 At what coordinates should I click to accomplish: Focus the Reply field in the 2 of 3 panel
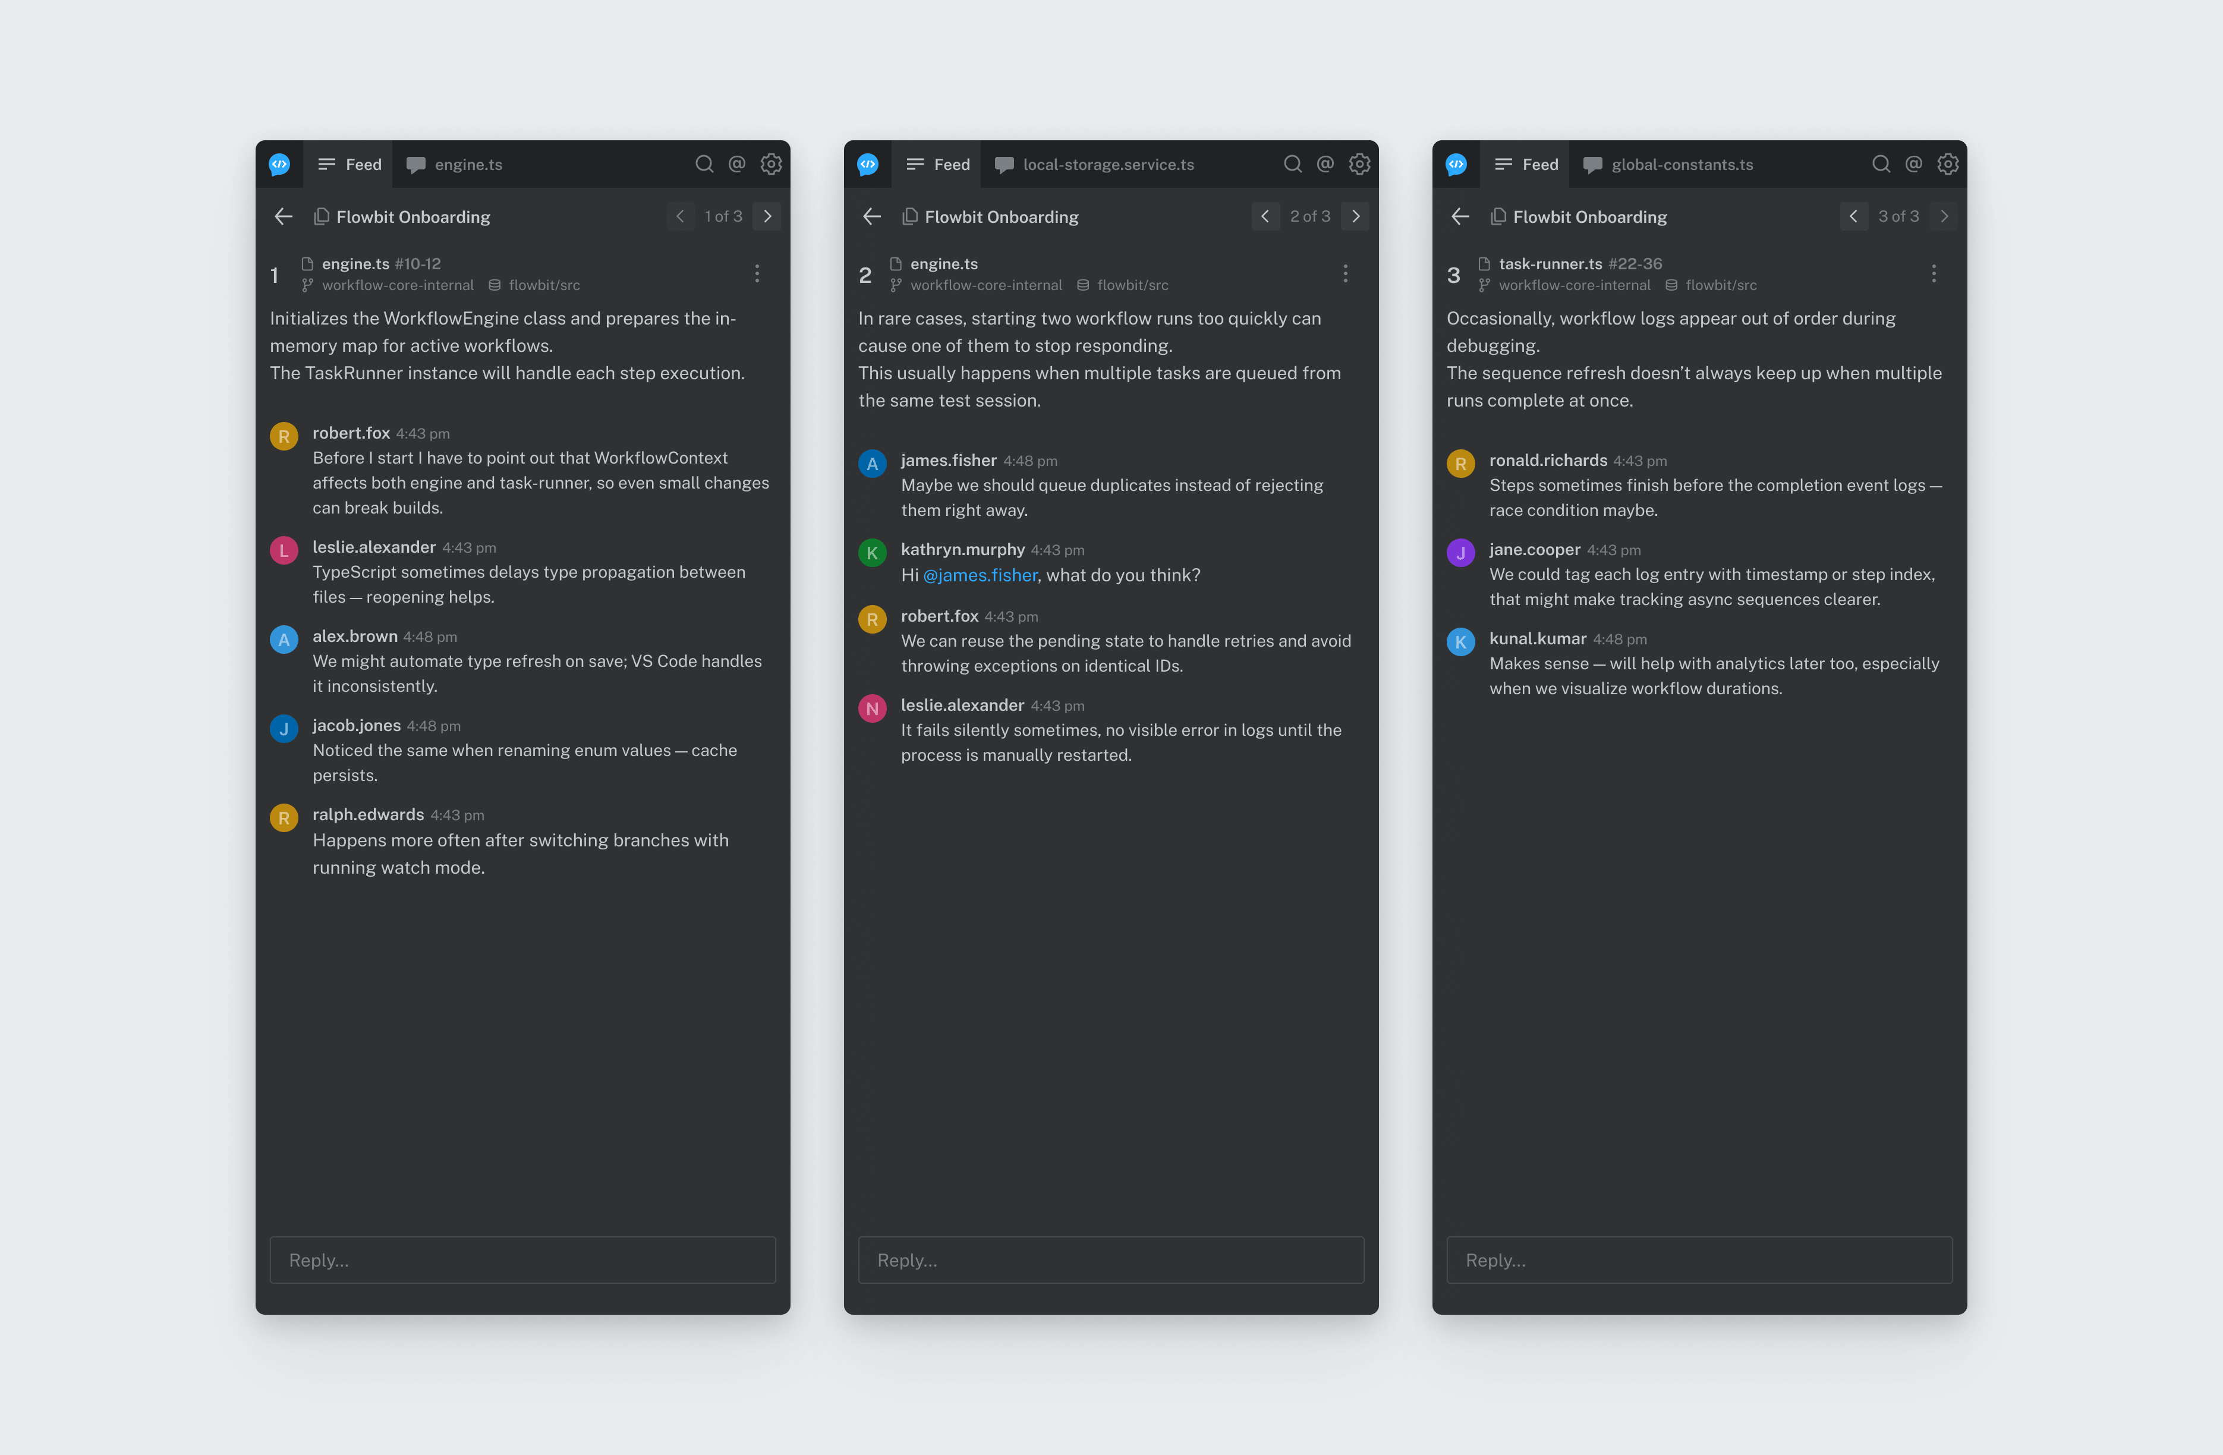tap(1111, 1260)
